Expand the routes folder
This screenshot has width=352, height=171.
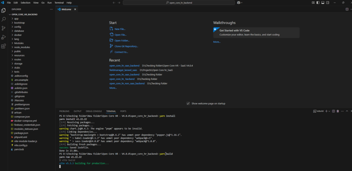tap(18, 59)
